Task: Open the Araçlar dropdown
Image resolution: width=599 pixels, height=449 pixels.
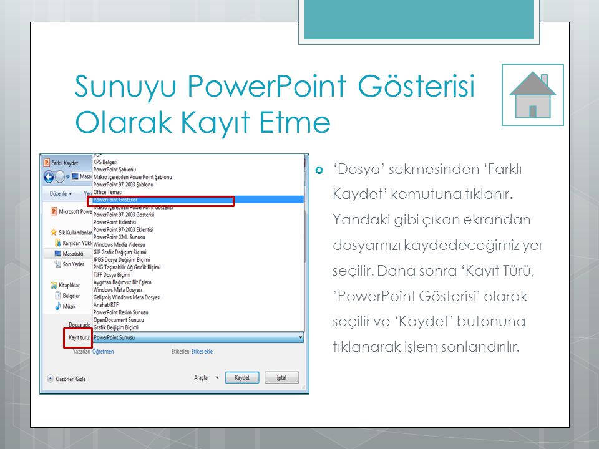Action: pyautogui.click(x=207, y=378)
